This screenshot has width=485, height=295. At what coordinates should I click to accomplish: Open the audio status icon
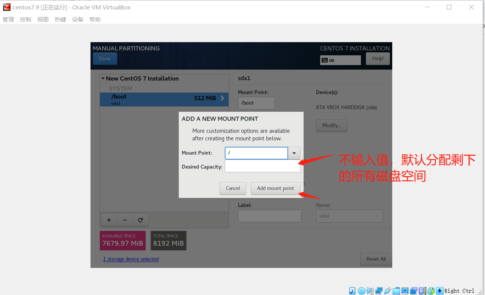[x=370, y=291]
